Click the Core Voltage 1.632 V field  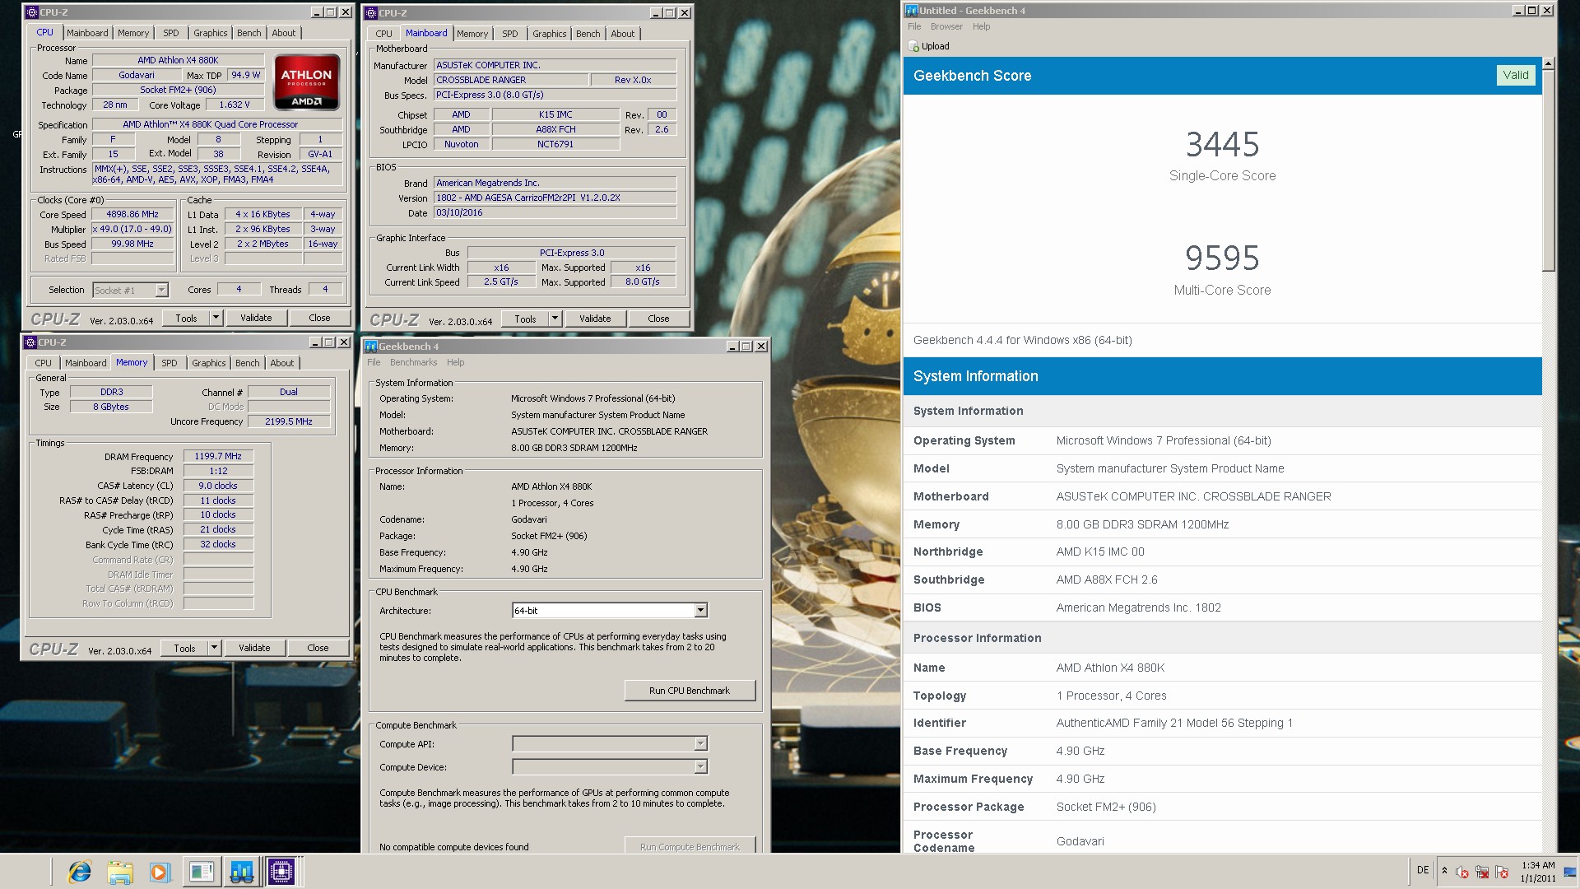234,105
